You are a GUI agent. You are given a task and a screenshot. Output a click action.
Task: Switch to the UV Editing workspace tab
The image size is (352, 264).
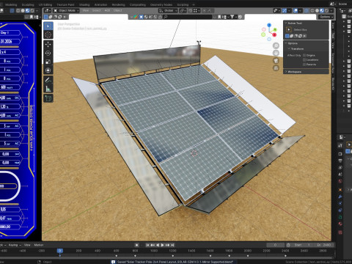click(45, 4)
